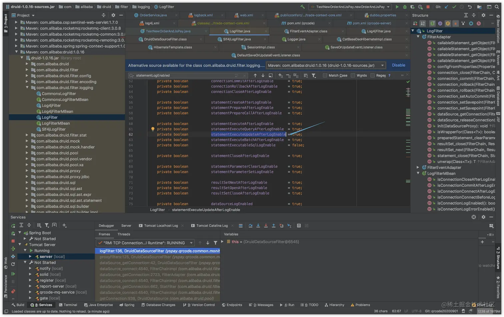Switch to the Log4jFilter.java editor tab
This screenshot has width=504, height=317.
pos(378,31)
